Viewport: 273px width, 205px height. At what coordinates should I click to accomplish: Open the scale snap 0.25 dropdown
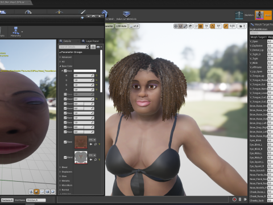coord(232,26)
